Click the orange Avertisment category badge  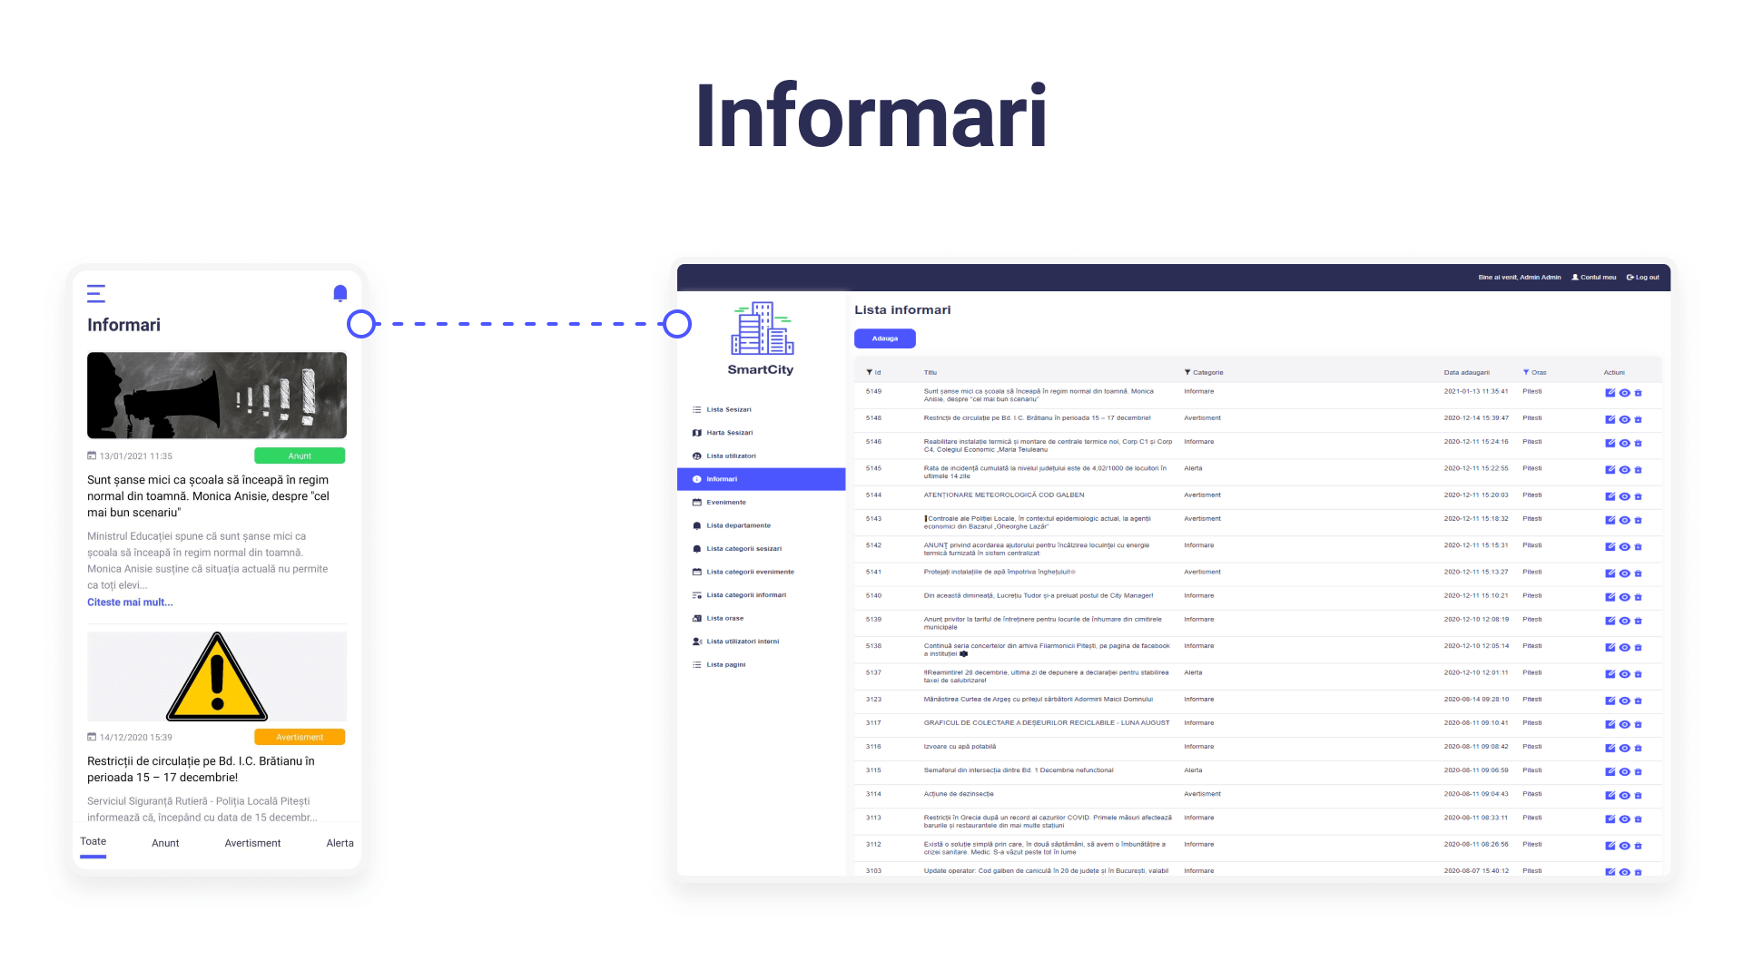tap(300, 737)
